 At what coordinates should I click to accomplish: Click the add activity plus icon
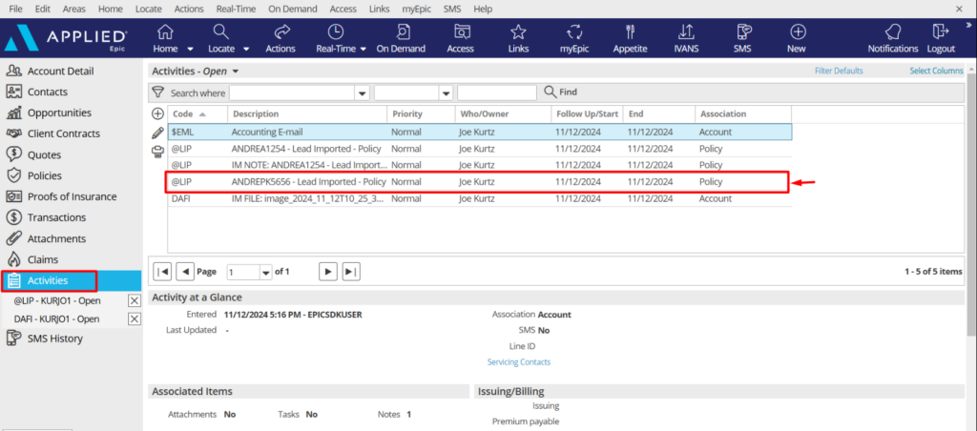[158, 114]
